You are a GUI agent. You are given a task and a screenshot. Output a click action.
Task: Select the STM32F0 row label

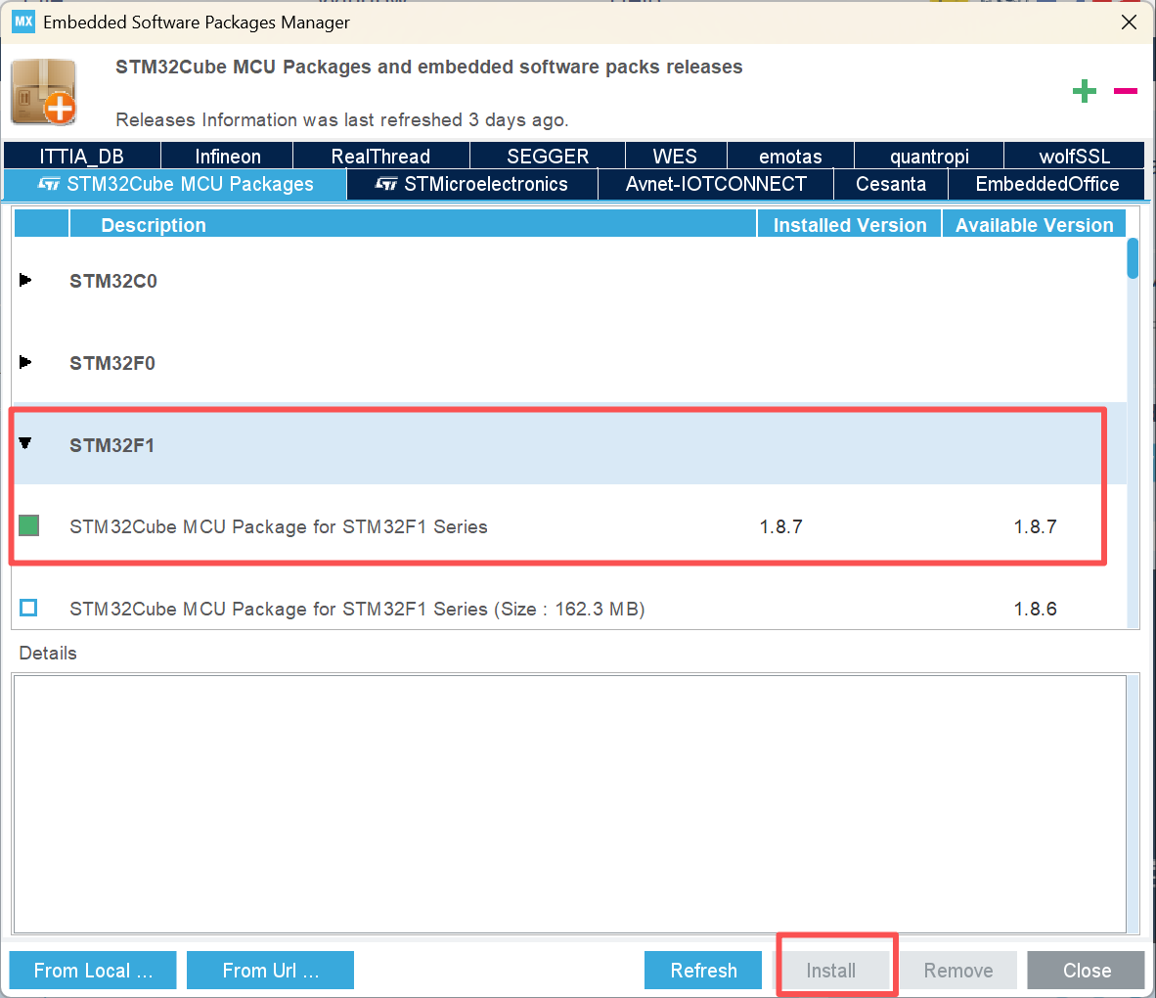point(112,363)
